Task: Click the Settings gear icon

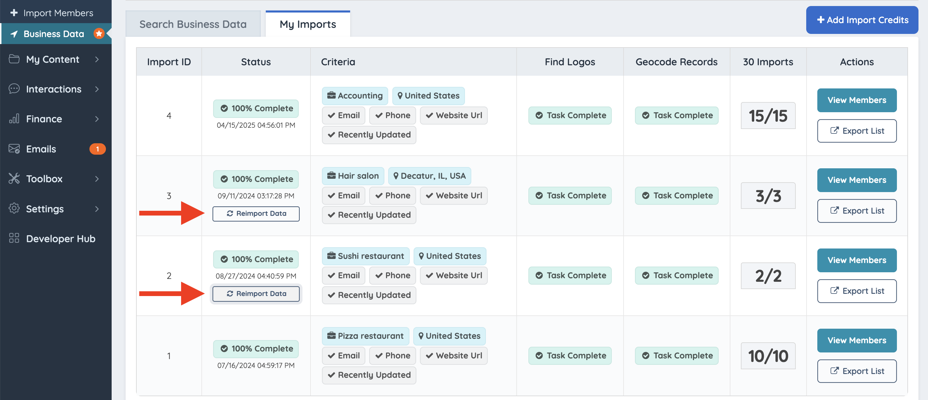Action: 14,209
